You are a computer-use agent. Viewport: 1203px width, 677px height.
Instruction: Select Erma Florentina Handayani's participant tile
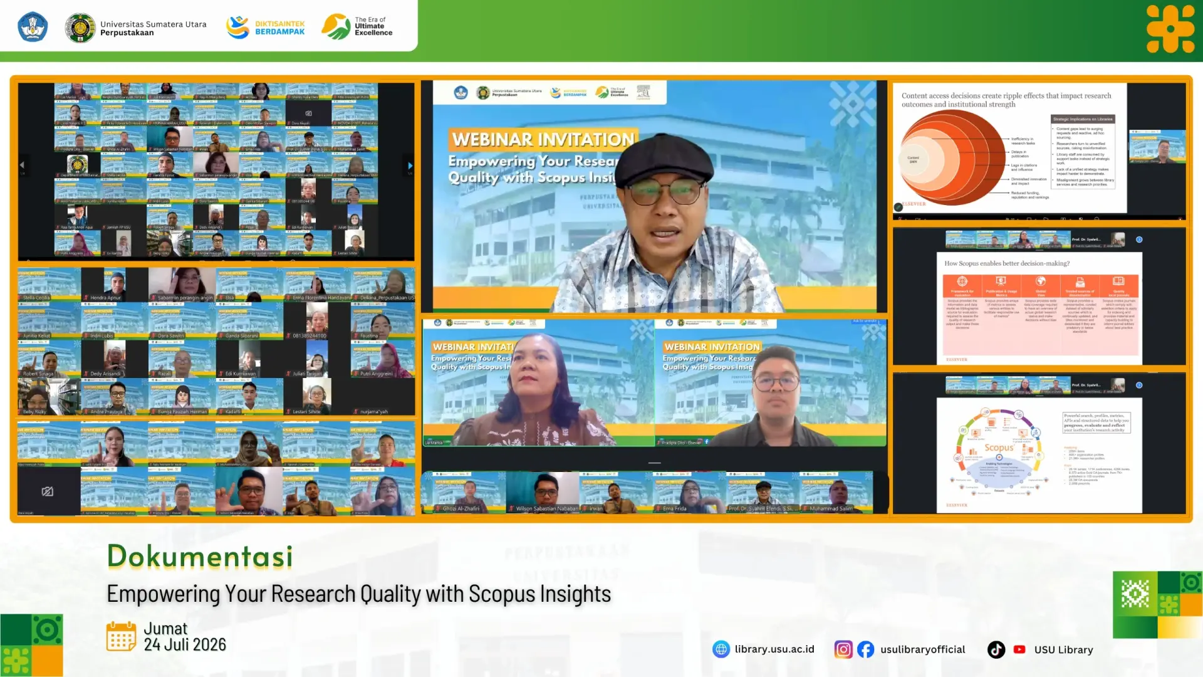tap(317, 285)
